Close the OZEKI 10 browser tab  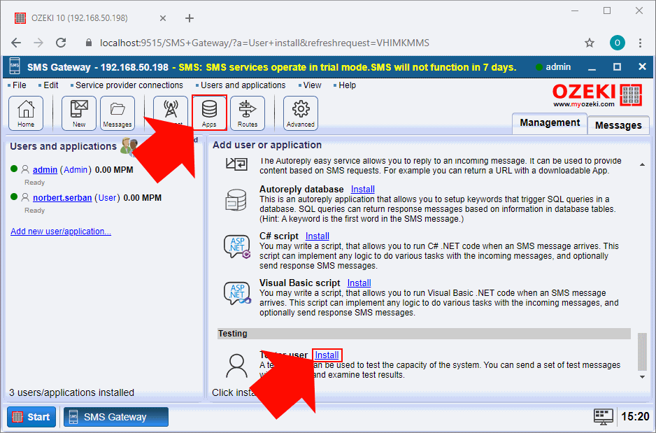point(163,18)
